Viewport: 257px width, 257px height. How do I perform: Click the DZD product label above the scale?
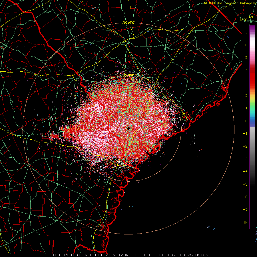coord(251,17)
